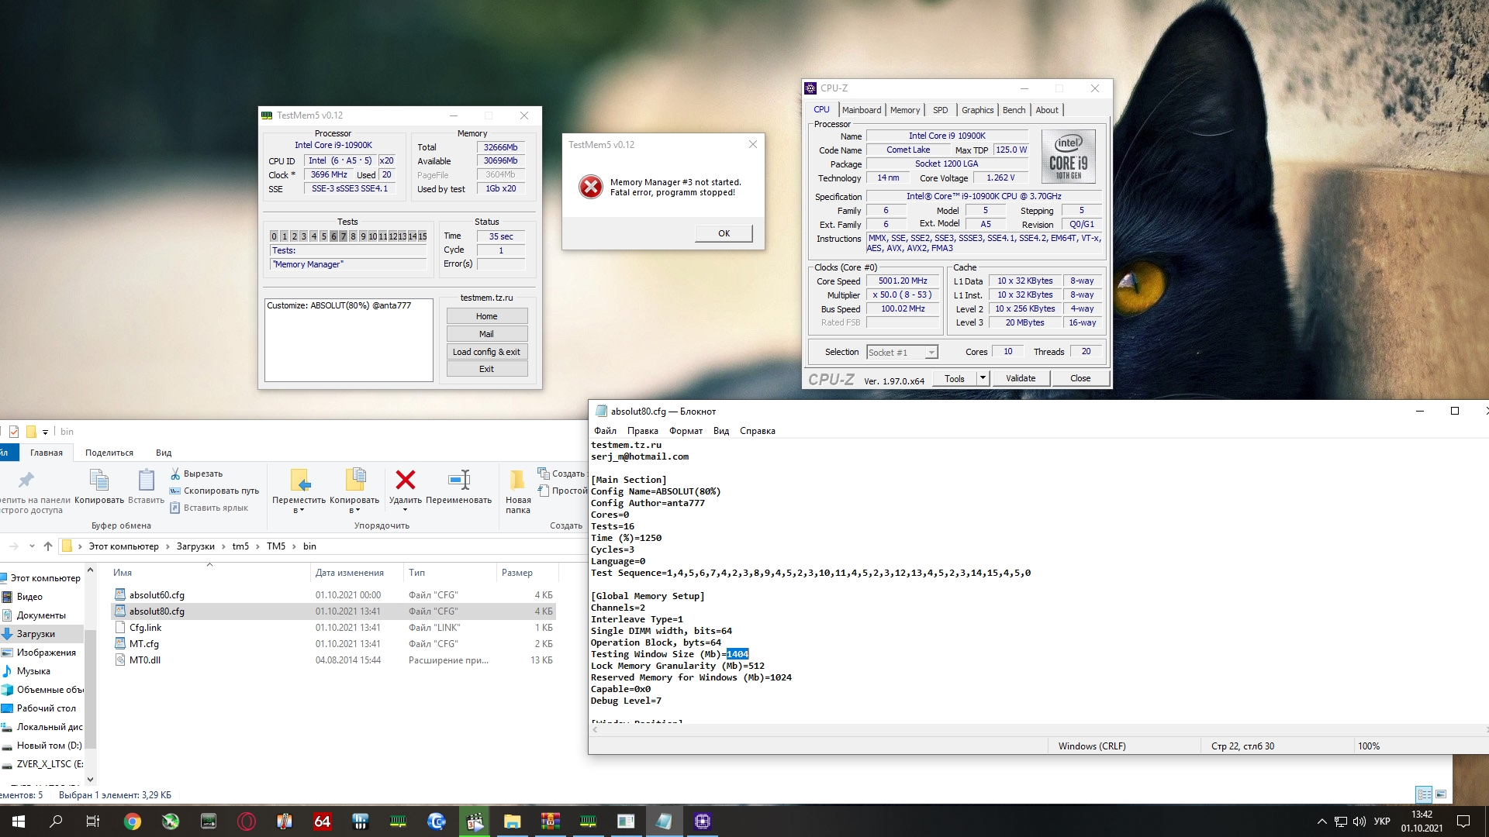This screenshot has height=837, width=1489.
Task: Click the Вырезать scissors icon
Action: click(175, 474)
